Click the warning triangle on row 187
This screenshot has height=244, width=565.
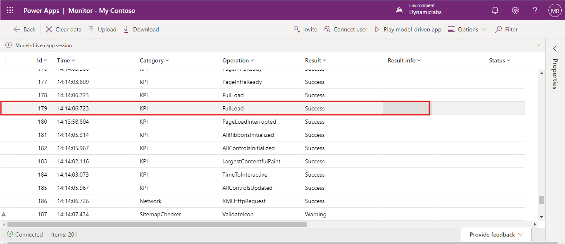click(4, 214)
